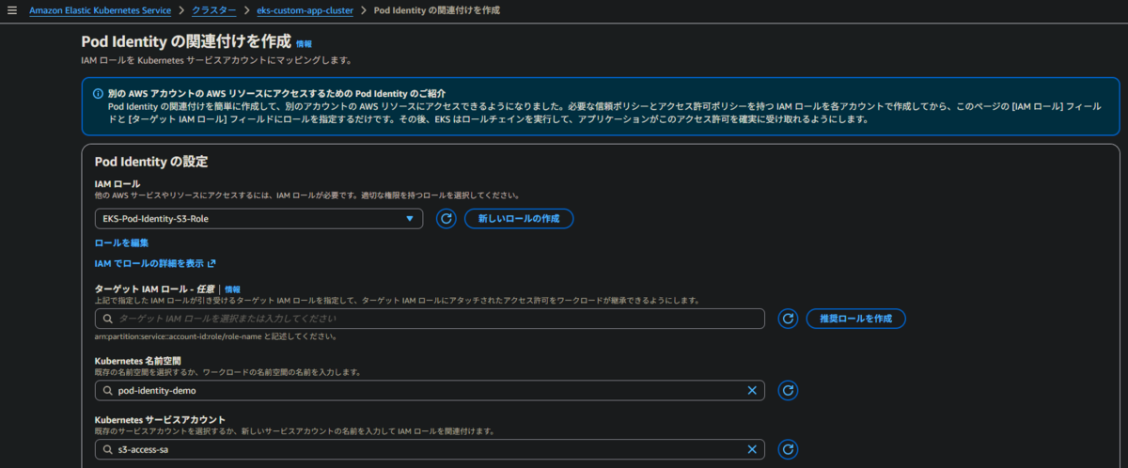Click the search icon in target IAM role field
Screen dimensions: 1128x468
108,319
